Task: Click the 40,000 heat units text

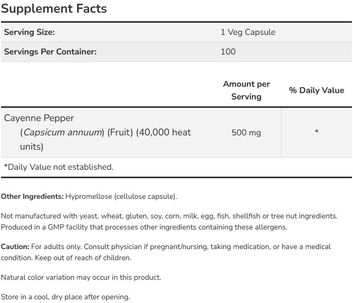Action: click(x=163, y=132)
